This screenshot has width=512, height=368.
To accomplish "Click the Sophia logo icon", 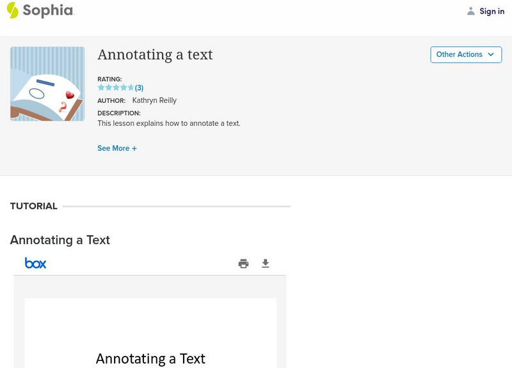I will tap(12, 10).
